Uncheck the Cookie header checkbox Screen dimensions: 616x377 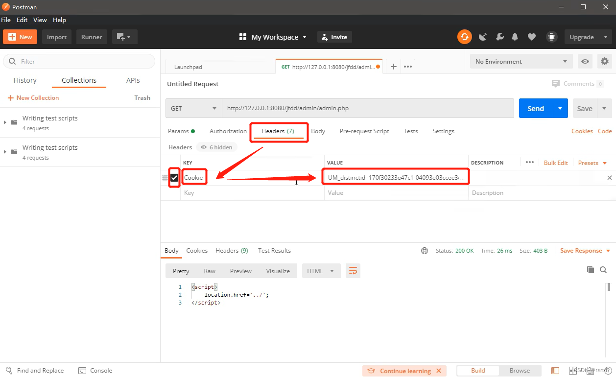coord(174,178)
